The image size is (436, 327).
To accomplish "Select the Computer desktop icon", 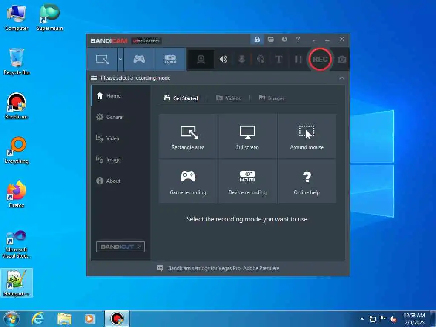I will 17,18.
